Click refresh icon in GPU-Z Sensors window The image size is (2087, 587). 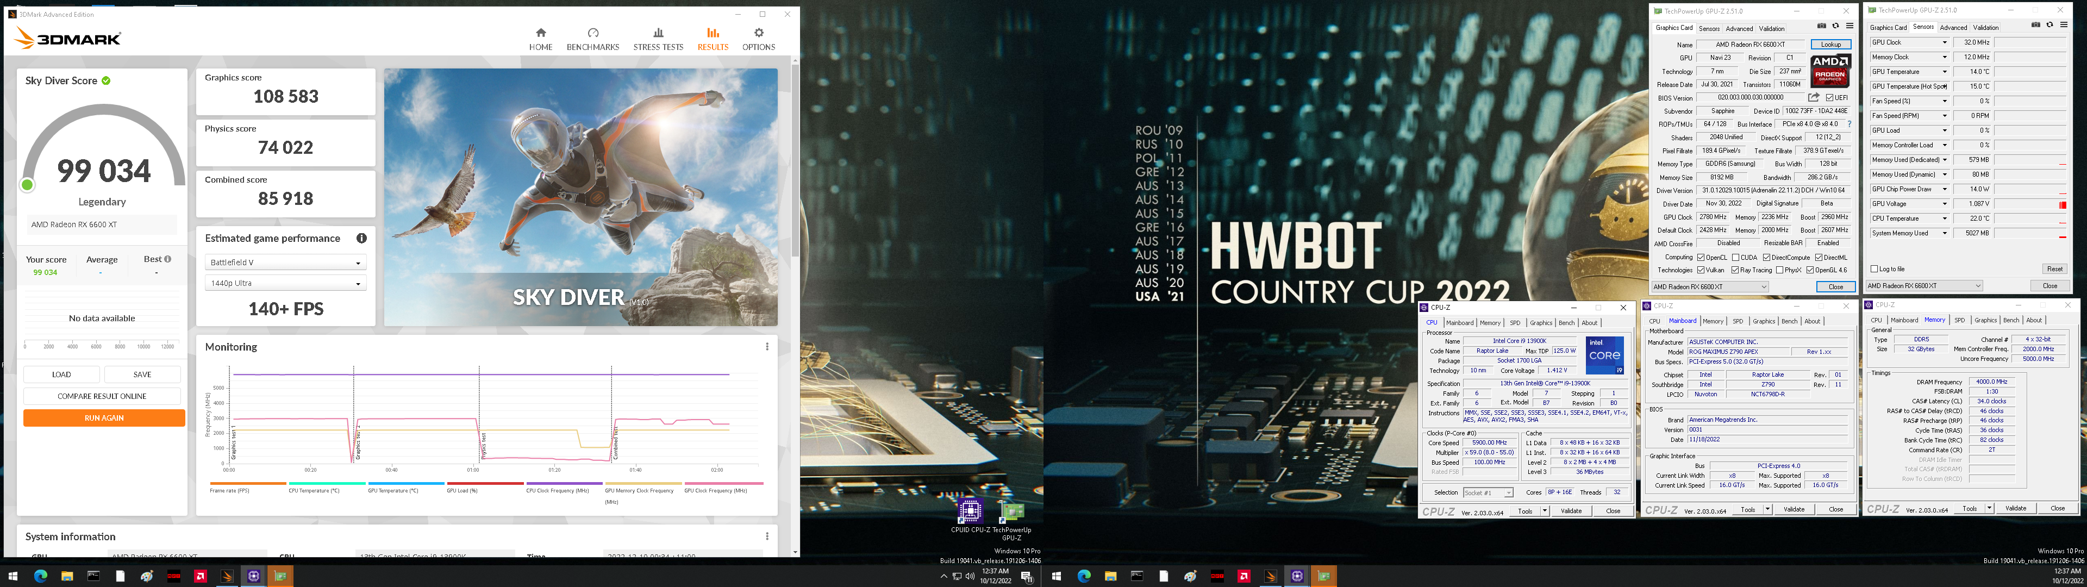tap(2049, 25)
